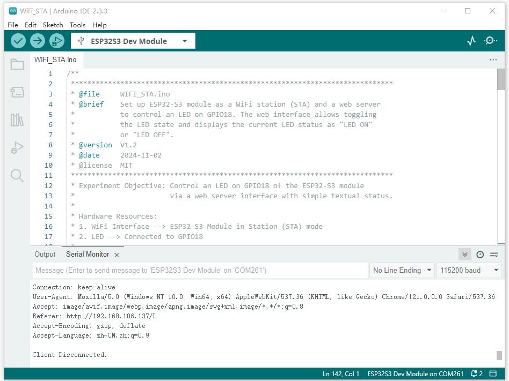This screenshot has width=509, height=381.
Task: Open the Serial Plotter icon
Action: (x=471, y=41)
